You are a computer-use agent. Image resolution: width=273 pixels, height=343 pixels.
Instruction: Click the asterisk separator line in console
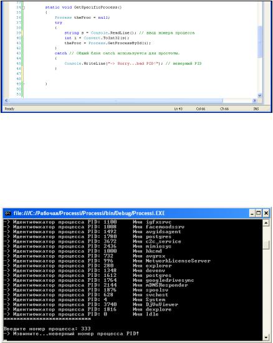(47, 319)
